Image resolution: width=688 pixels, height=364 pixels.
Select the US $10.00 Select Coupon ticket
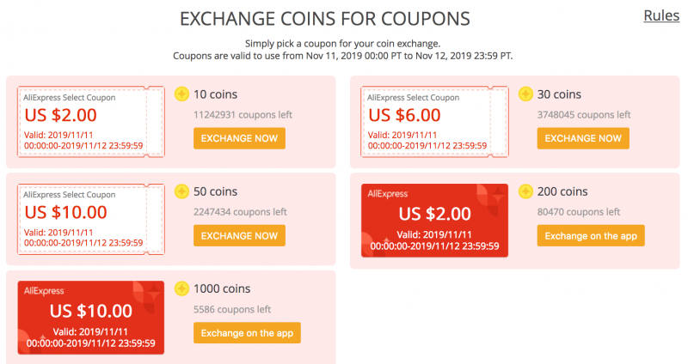91,219
